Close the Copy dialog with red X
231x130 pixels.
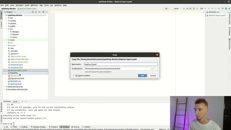(157, 55)
